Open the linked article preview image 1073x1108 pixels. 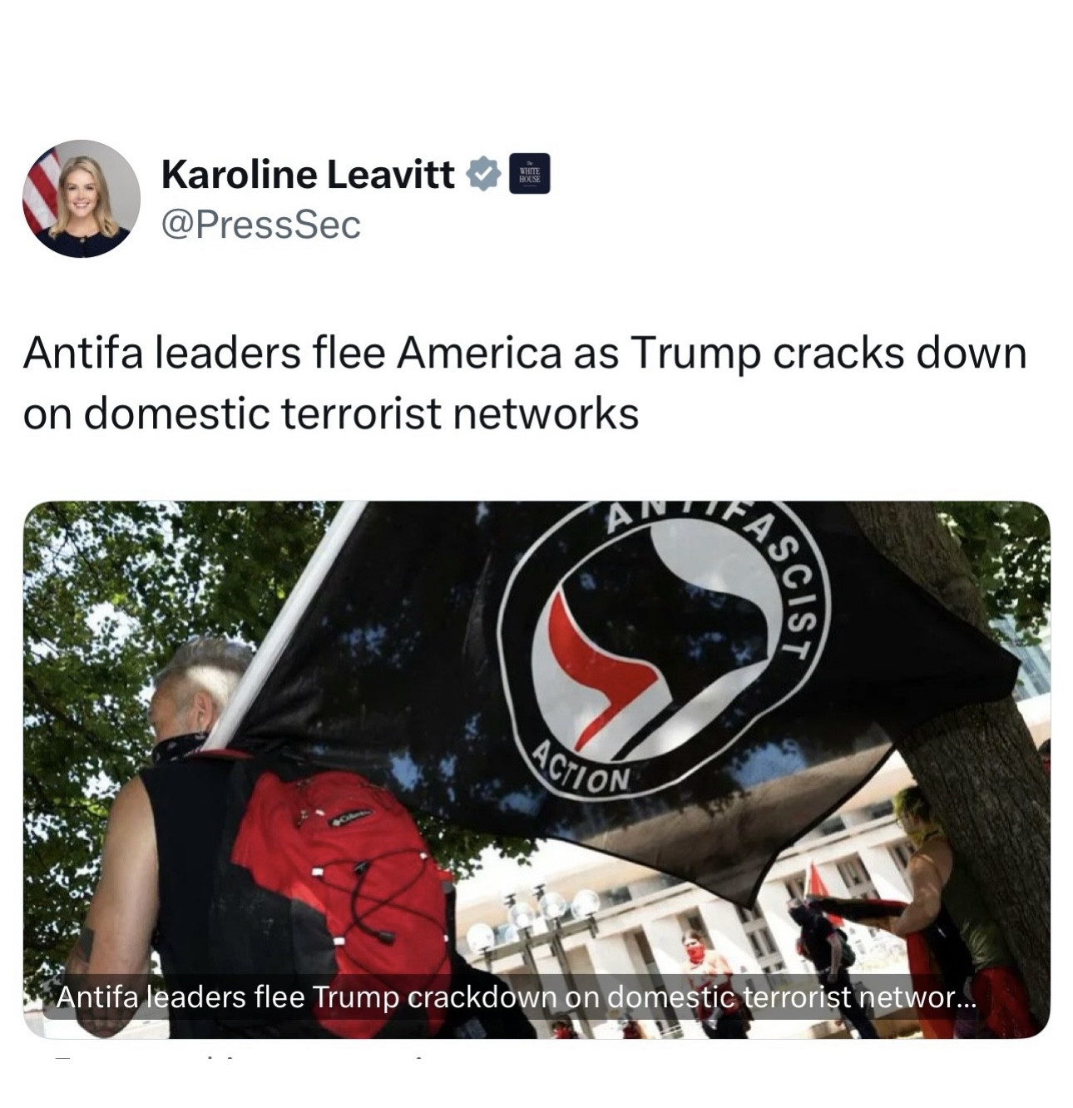536,769
